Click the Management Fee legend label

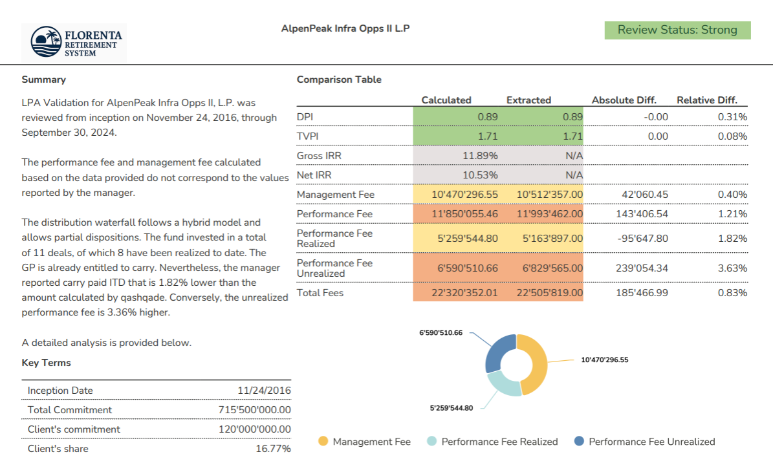pyautogui.click(x=372, y=442)
